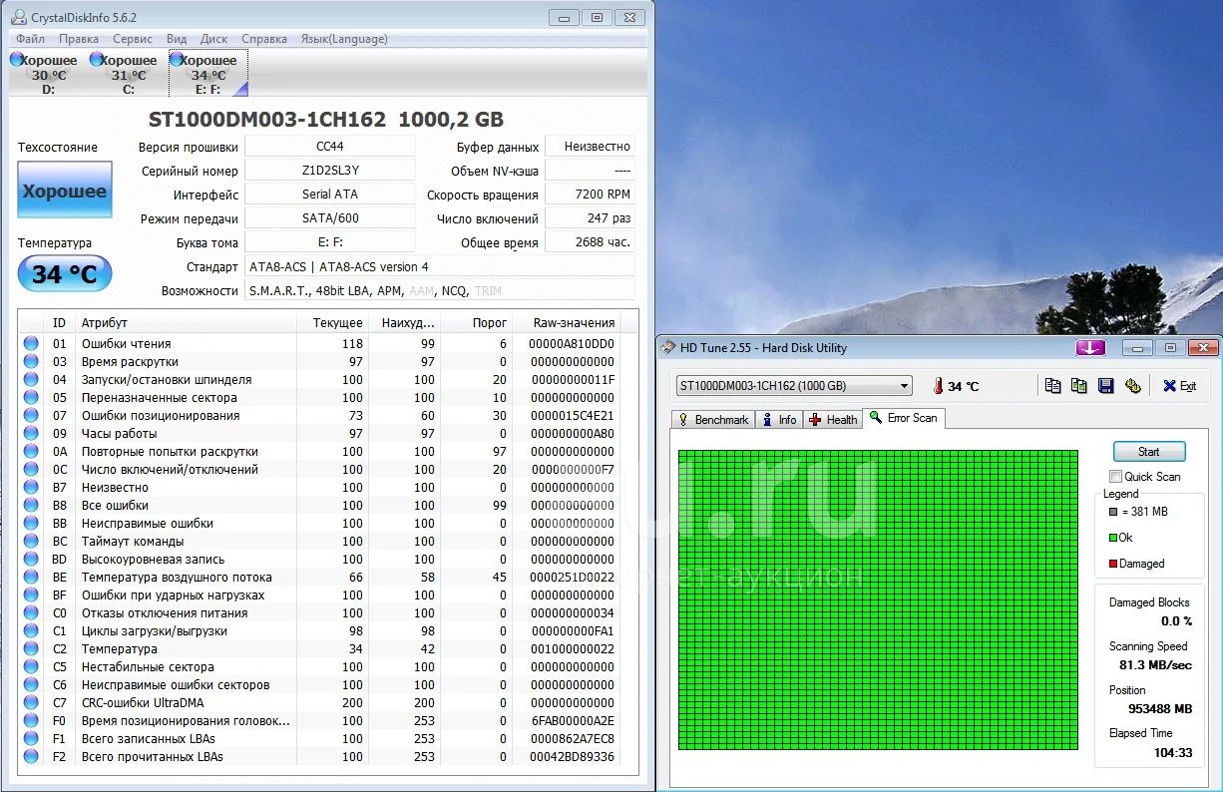Image resolution: width=1223 pixels, height=792 pixels.
Task: Click the total time field 2688 час.
Action: point(591,242)
